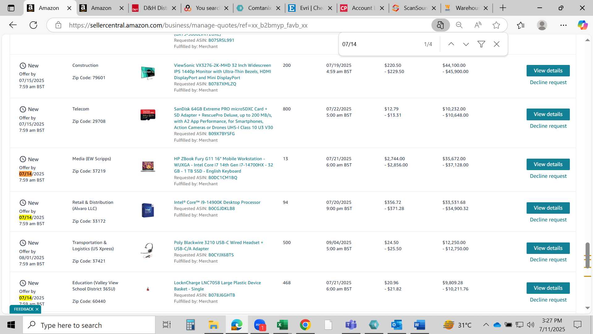Image resolution: width=593 pixels, height=334 pixels.
Task: Decline request for ViewSonic monitor
Action: coord(548,82)
